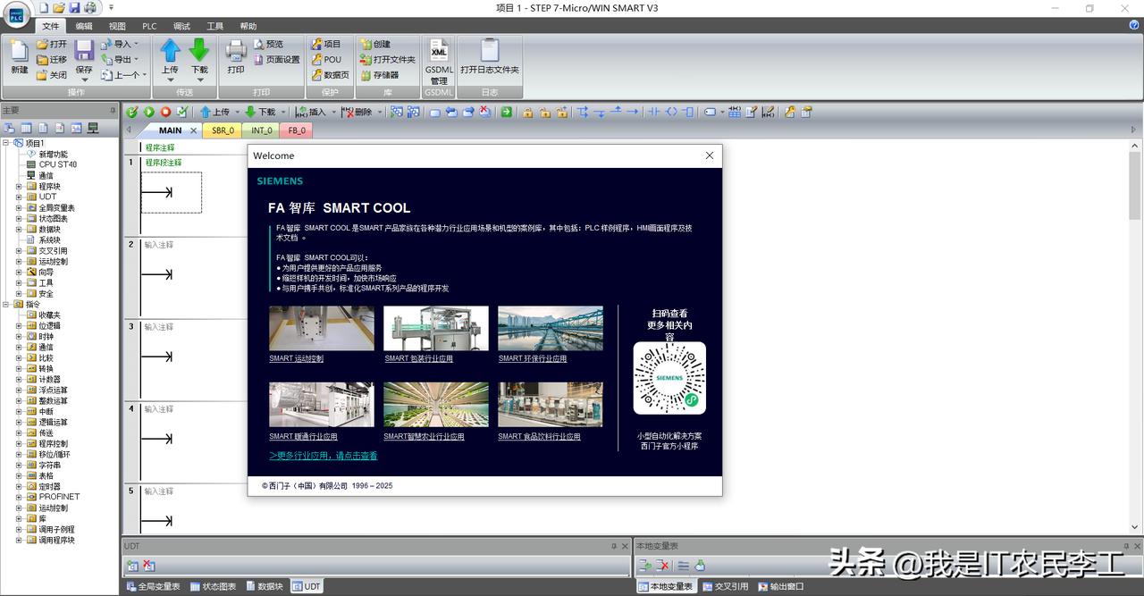Click the help question mark icon at top right
Viewport: 1144px width, 596px height.
pos(1134,26)
